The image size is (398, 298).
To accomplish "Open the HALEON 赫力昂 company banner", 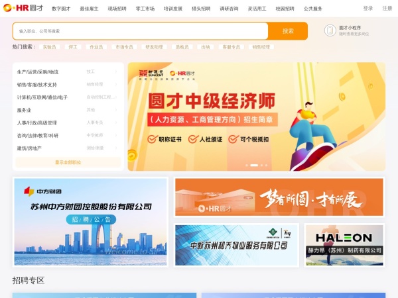I will (x=344, y=245).
